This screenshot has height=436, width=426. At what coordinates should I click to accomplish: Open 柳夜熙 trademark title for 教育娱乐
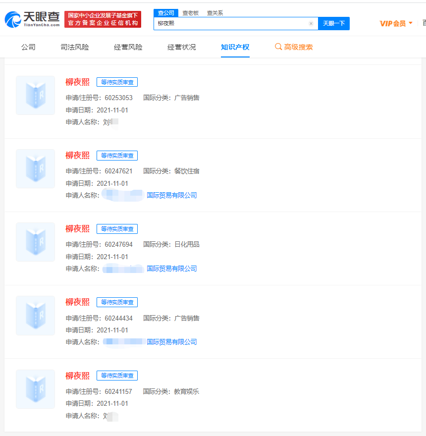click(78, 376)
